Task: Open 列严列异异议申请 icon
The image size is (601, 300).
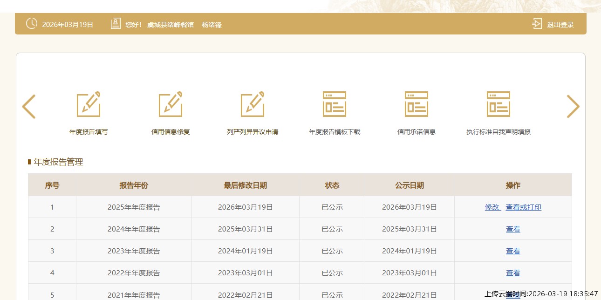Action: point(253,104)
